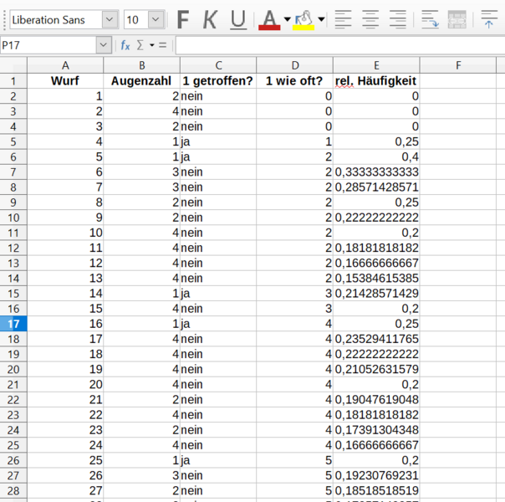The image size is (505, 502).
Task: Click the Name Box showing P17
Action: [x=48, y=45]
